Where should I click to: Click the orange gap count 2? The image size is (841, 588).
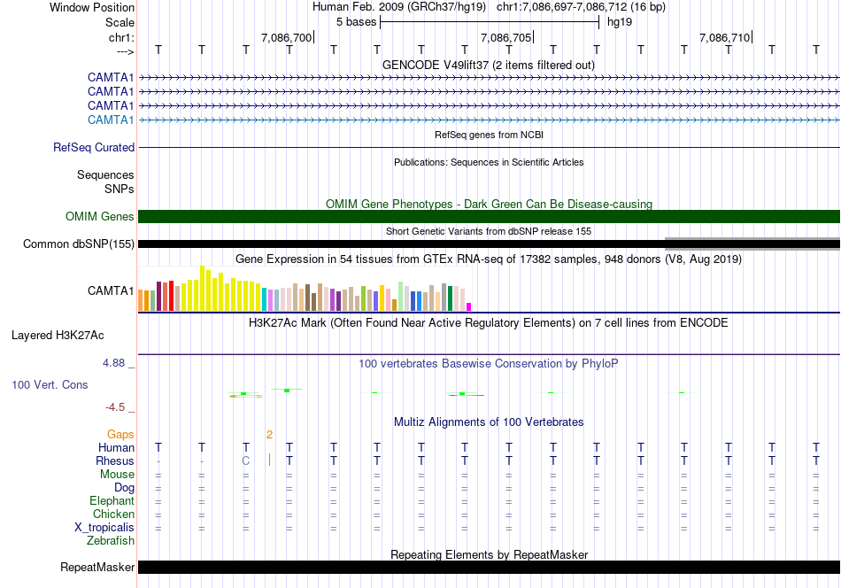click(269, 434)
